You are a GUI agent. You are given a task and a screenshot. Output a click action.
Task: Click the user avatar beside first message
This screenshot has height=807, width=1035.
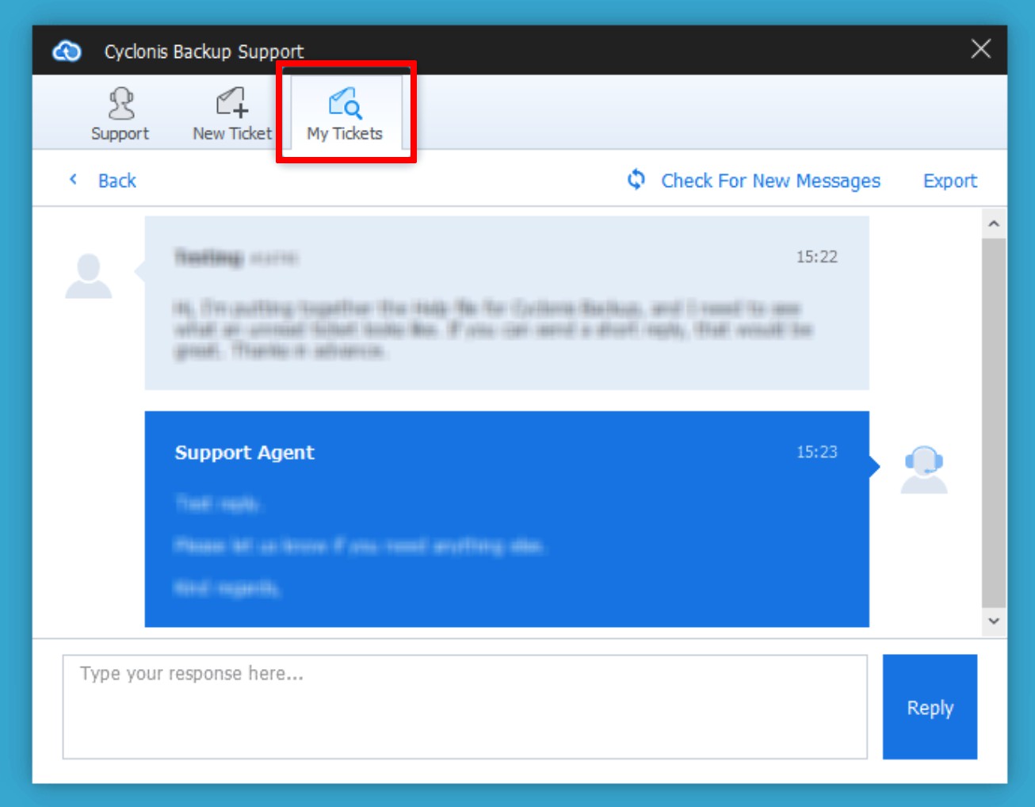(88, 276)
